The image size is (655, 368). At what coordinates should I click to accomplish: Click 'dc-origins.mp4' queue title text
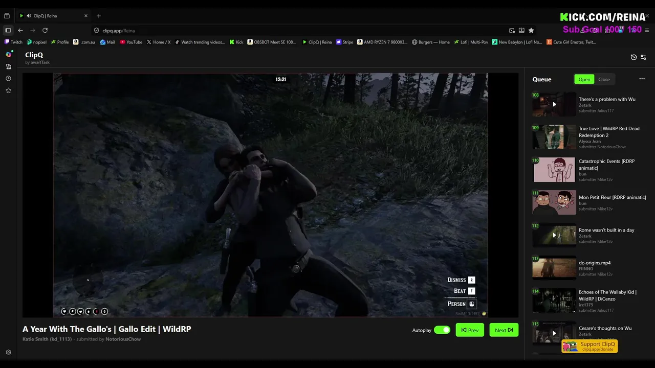(x=595, y=263)
